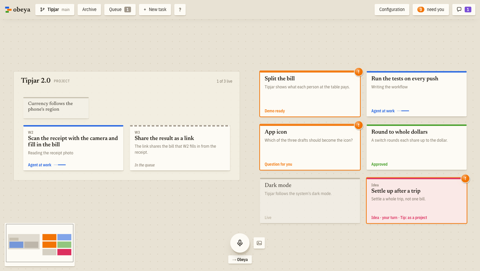
Task: Click the 'Question for you' status label
Action: click(278, 164)
